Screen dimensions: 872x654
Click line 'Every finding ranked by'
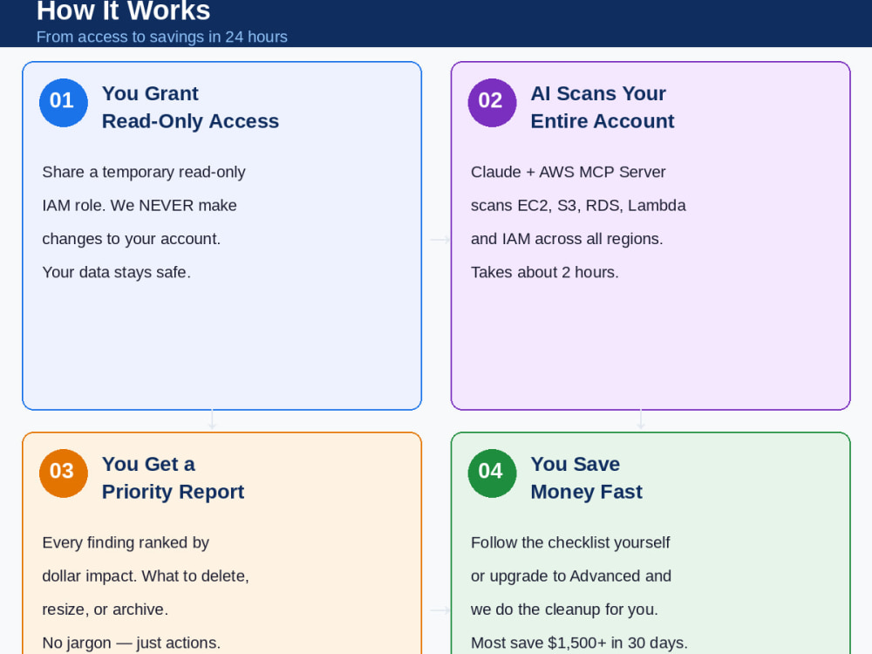click(126, 542)
